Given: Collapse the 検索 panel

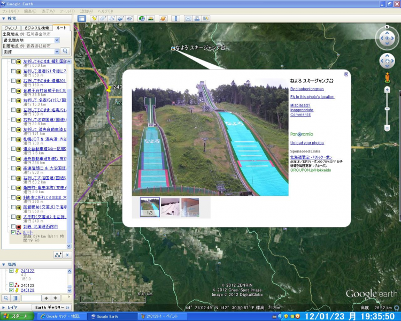Looking at the screenshot, I should point(4,18).
